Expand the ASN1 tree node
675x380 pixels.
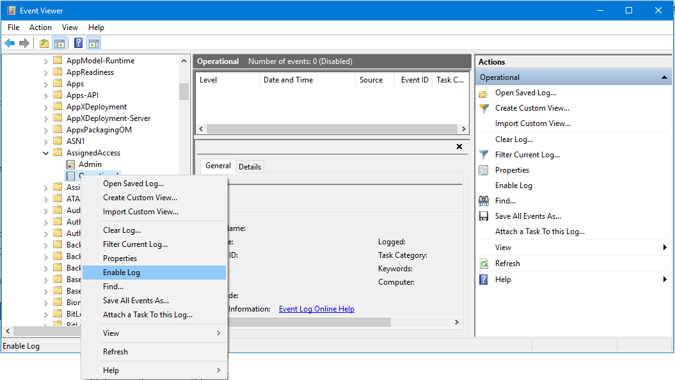tap(45, 141)
